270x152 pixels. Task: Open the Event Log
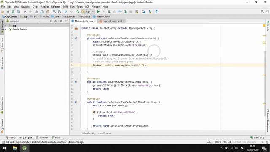pyautogui.click(x=257, y=138)
